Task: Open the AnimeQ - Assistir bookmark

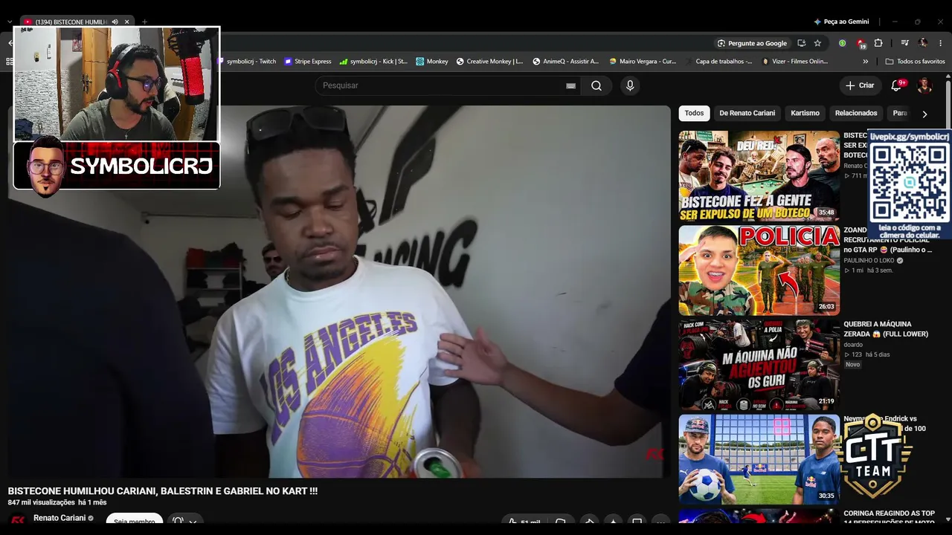Action: point(565,62)
